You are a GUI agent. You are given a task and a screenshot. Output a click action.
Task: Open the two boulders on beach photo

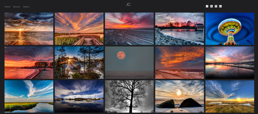click(179, 96)
